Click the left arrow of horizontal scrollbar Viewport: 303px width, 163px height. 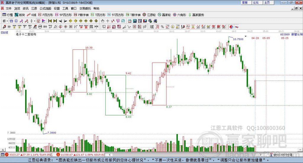tap(109, 155)
